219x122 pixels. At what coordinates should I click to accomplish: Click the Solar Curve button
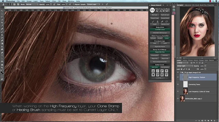coord(155,67)
